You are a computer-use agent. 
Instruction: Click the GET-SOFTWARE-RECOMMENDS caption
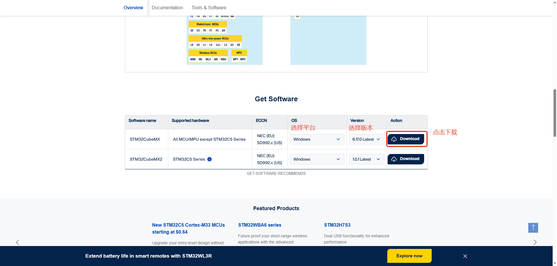[276, 173]
